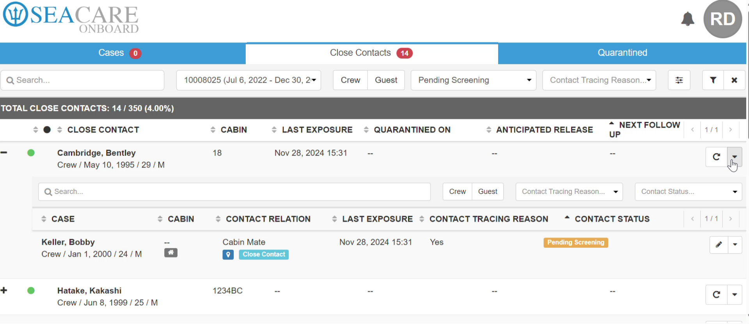Open the voyage date range dropdown
The width and height of the screenshot is (749, 324).
click(x=248, y=80)
